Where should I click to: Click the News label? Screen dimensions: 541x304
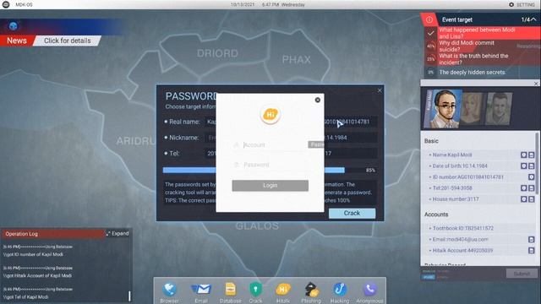pyautogui.click(x=17, y=41)
